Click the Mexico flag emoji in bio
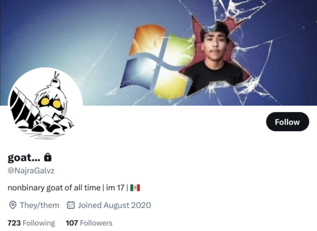The height and width of the screenshot is (231, 317). coord(135,188)
